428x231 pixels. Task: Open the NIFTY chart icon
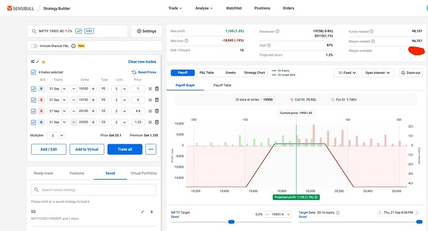[x=79, y=31]
